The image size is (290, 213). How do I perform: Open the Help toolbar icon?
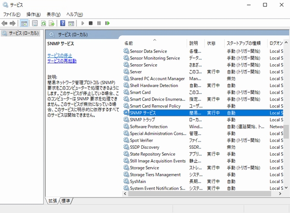click(x=63, y=23)
